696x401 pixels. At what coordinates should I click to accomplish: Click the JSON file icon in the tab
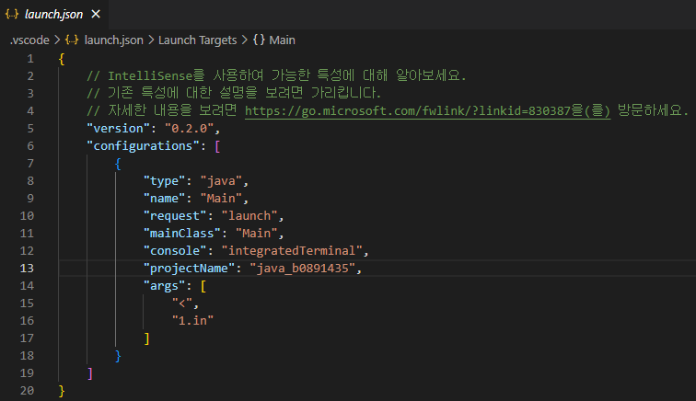(x=12, y=14)
